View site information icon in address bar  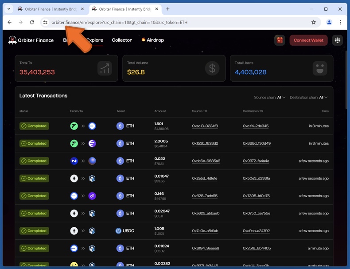[x=45, y=22]
